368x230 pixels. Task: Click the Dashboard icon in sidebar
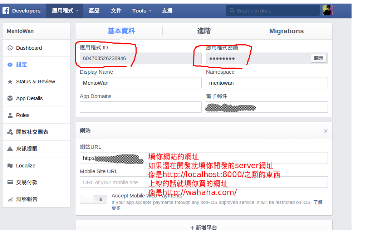(10, 48)
